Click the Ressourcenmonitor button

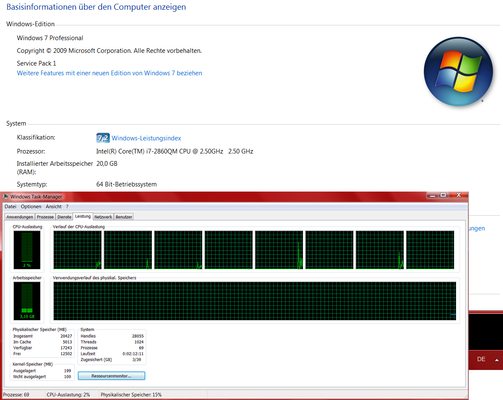111,376
